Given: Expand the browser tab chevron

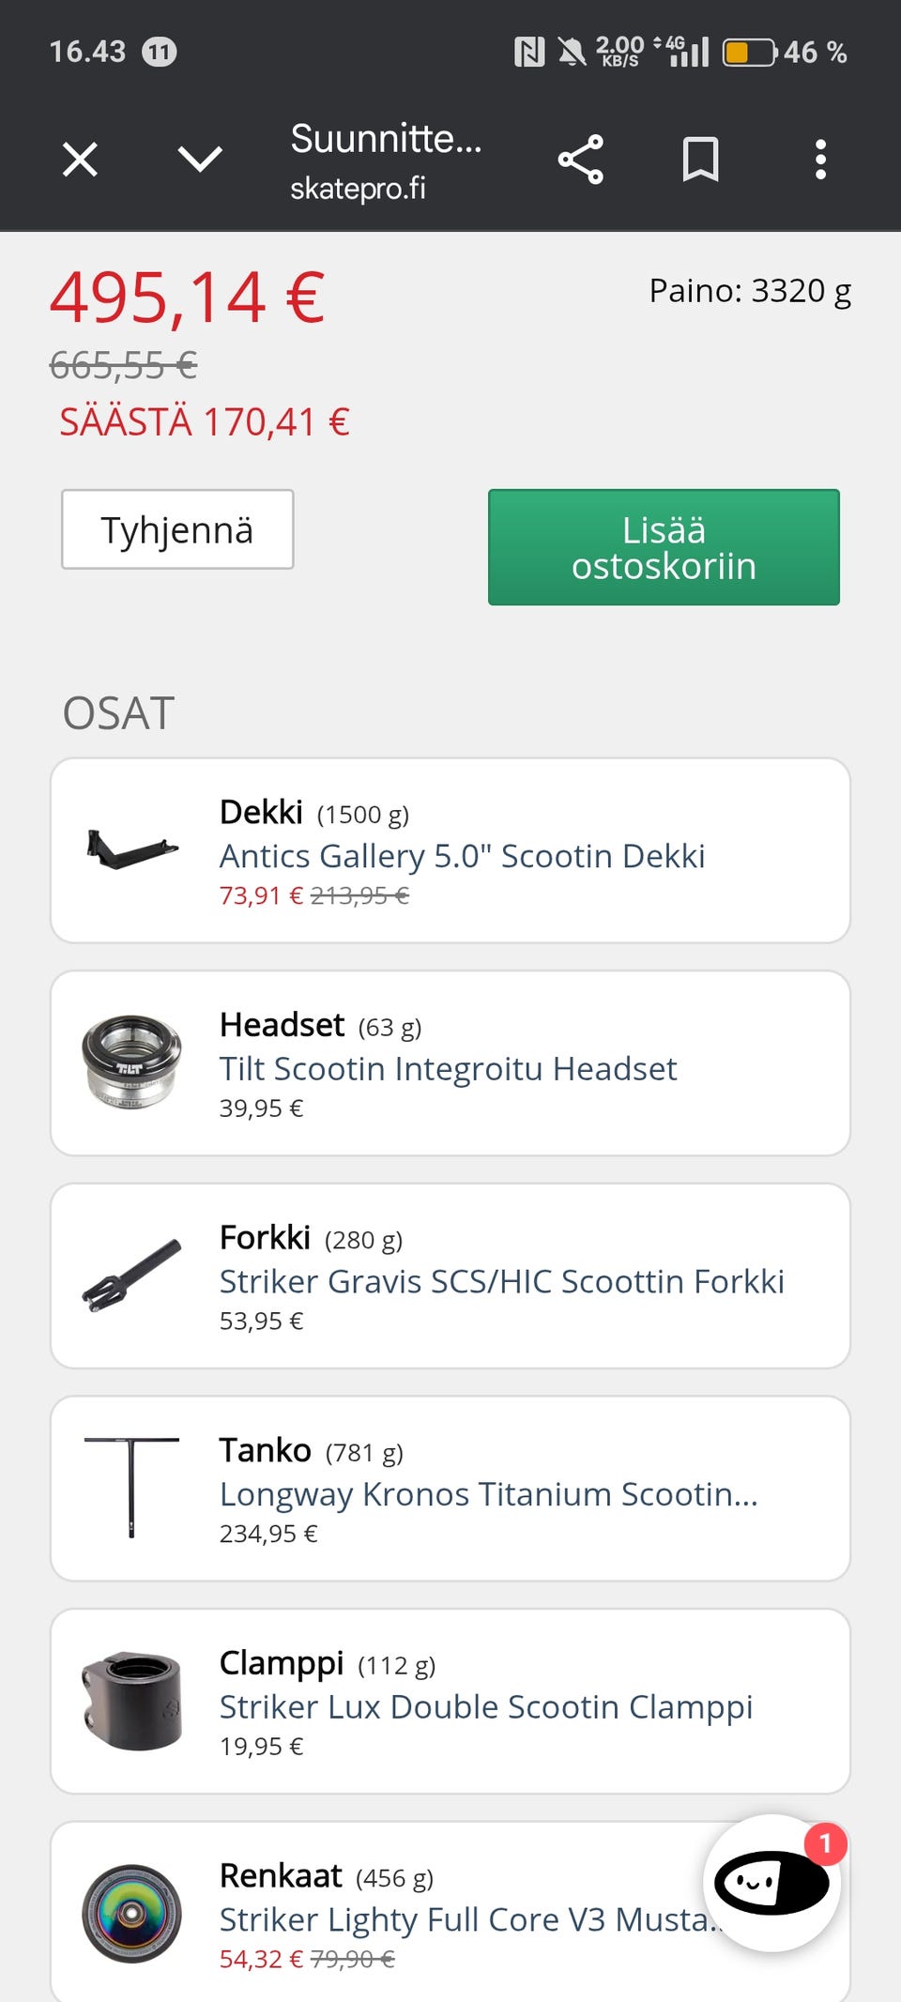Looking at the screenshot, I should pos(200,160).
